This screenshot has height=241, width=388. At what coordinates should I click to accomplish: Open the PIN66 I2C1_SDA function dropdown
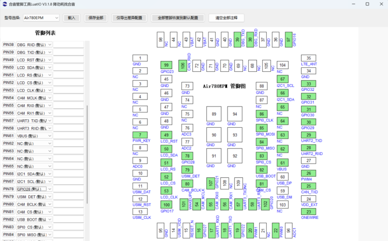click(x=34, y=174)
